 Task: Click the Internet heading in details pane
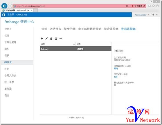pos(119,51)
